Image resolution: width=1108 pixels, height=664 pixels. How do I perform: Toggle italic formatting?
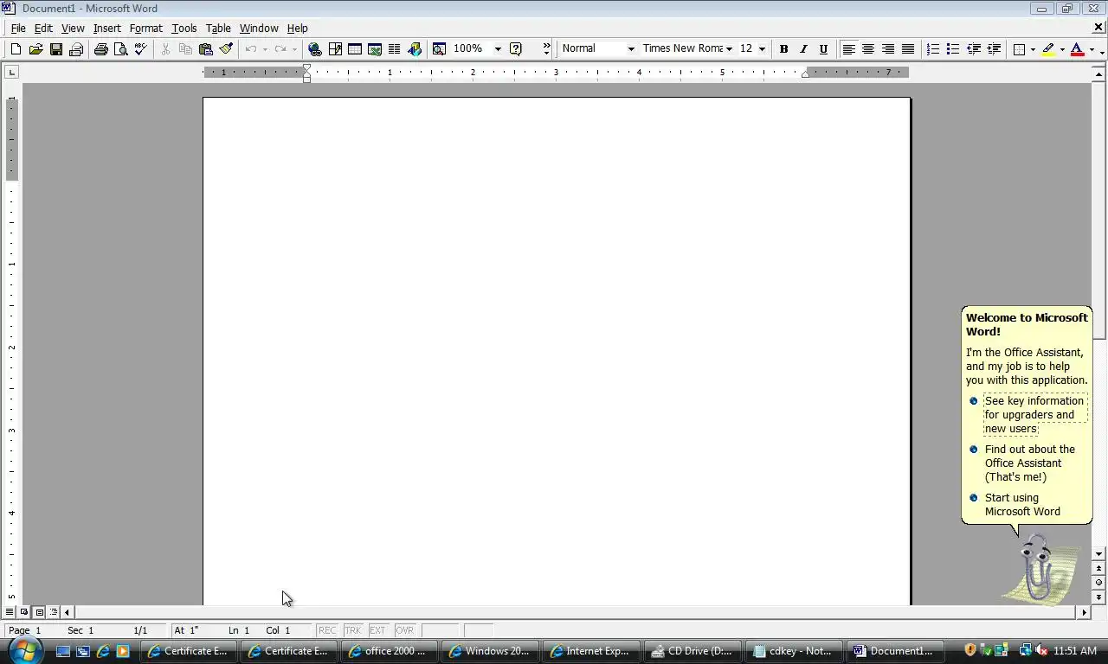(x=803, y=49)
